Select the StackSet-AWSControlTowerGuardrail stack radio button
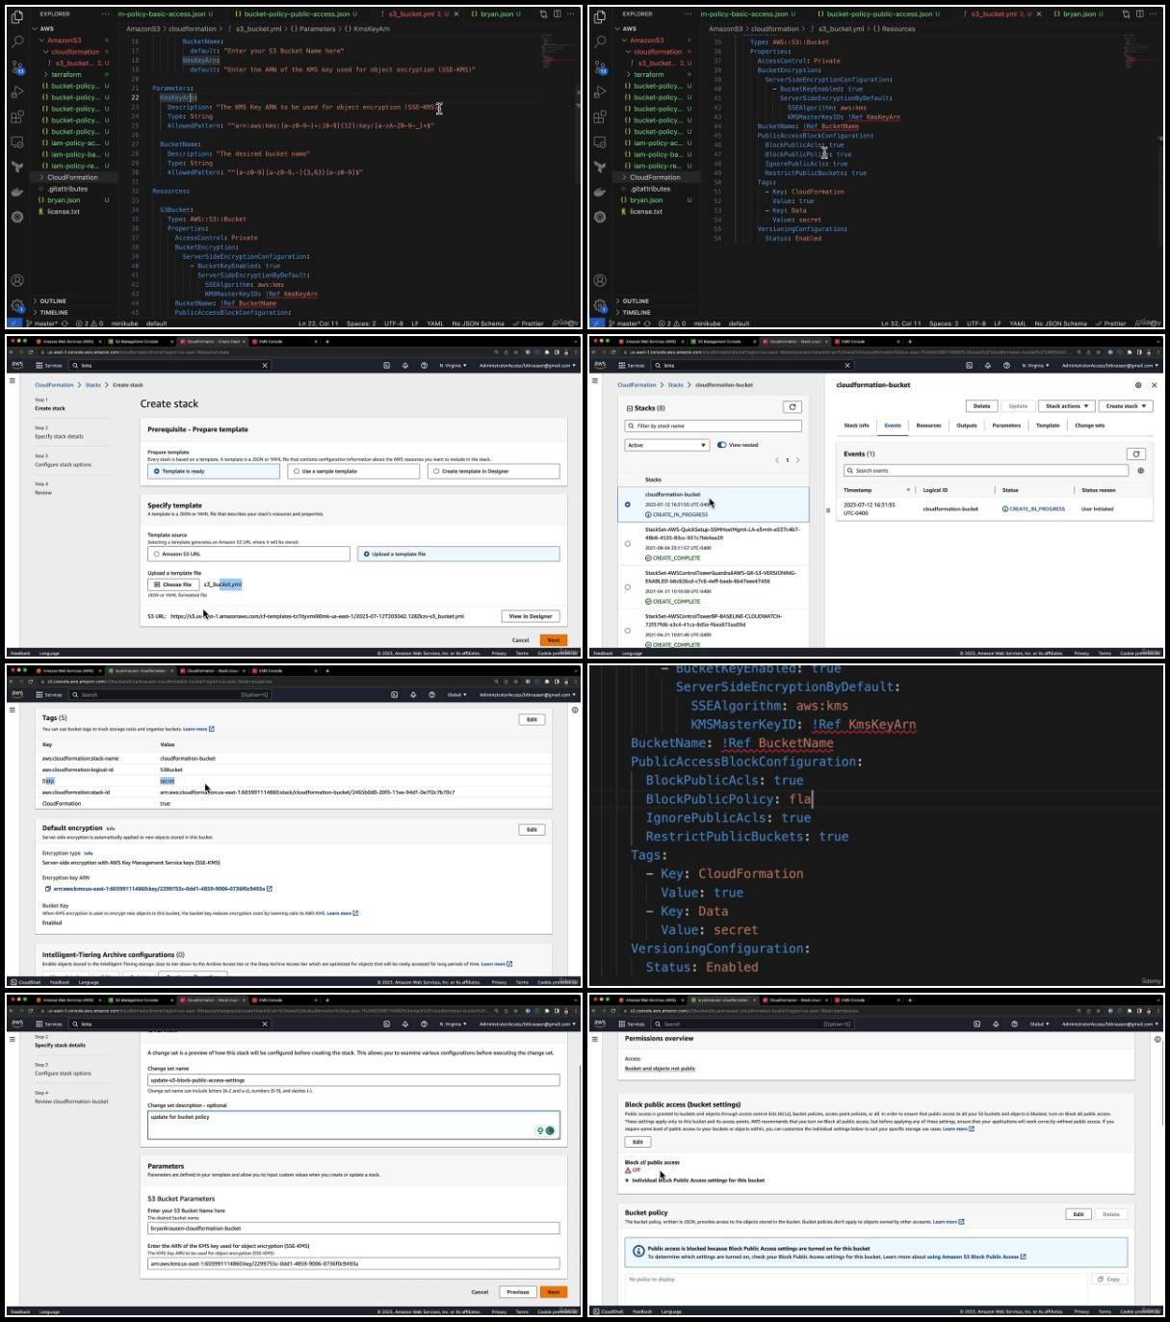The height and width of the screenshot is (1322, 1170). tap(628, 587)
